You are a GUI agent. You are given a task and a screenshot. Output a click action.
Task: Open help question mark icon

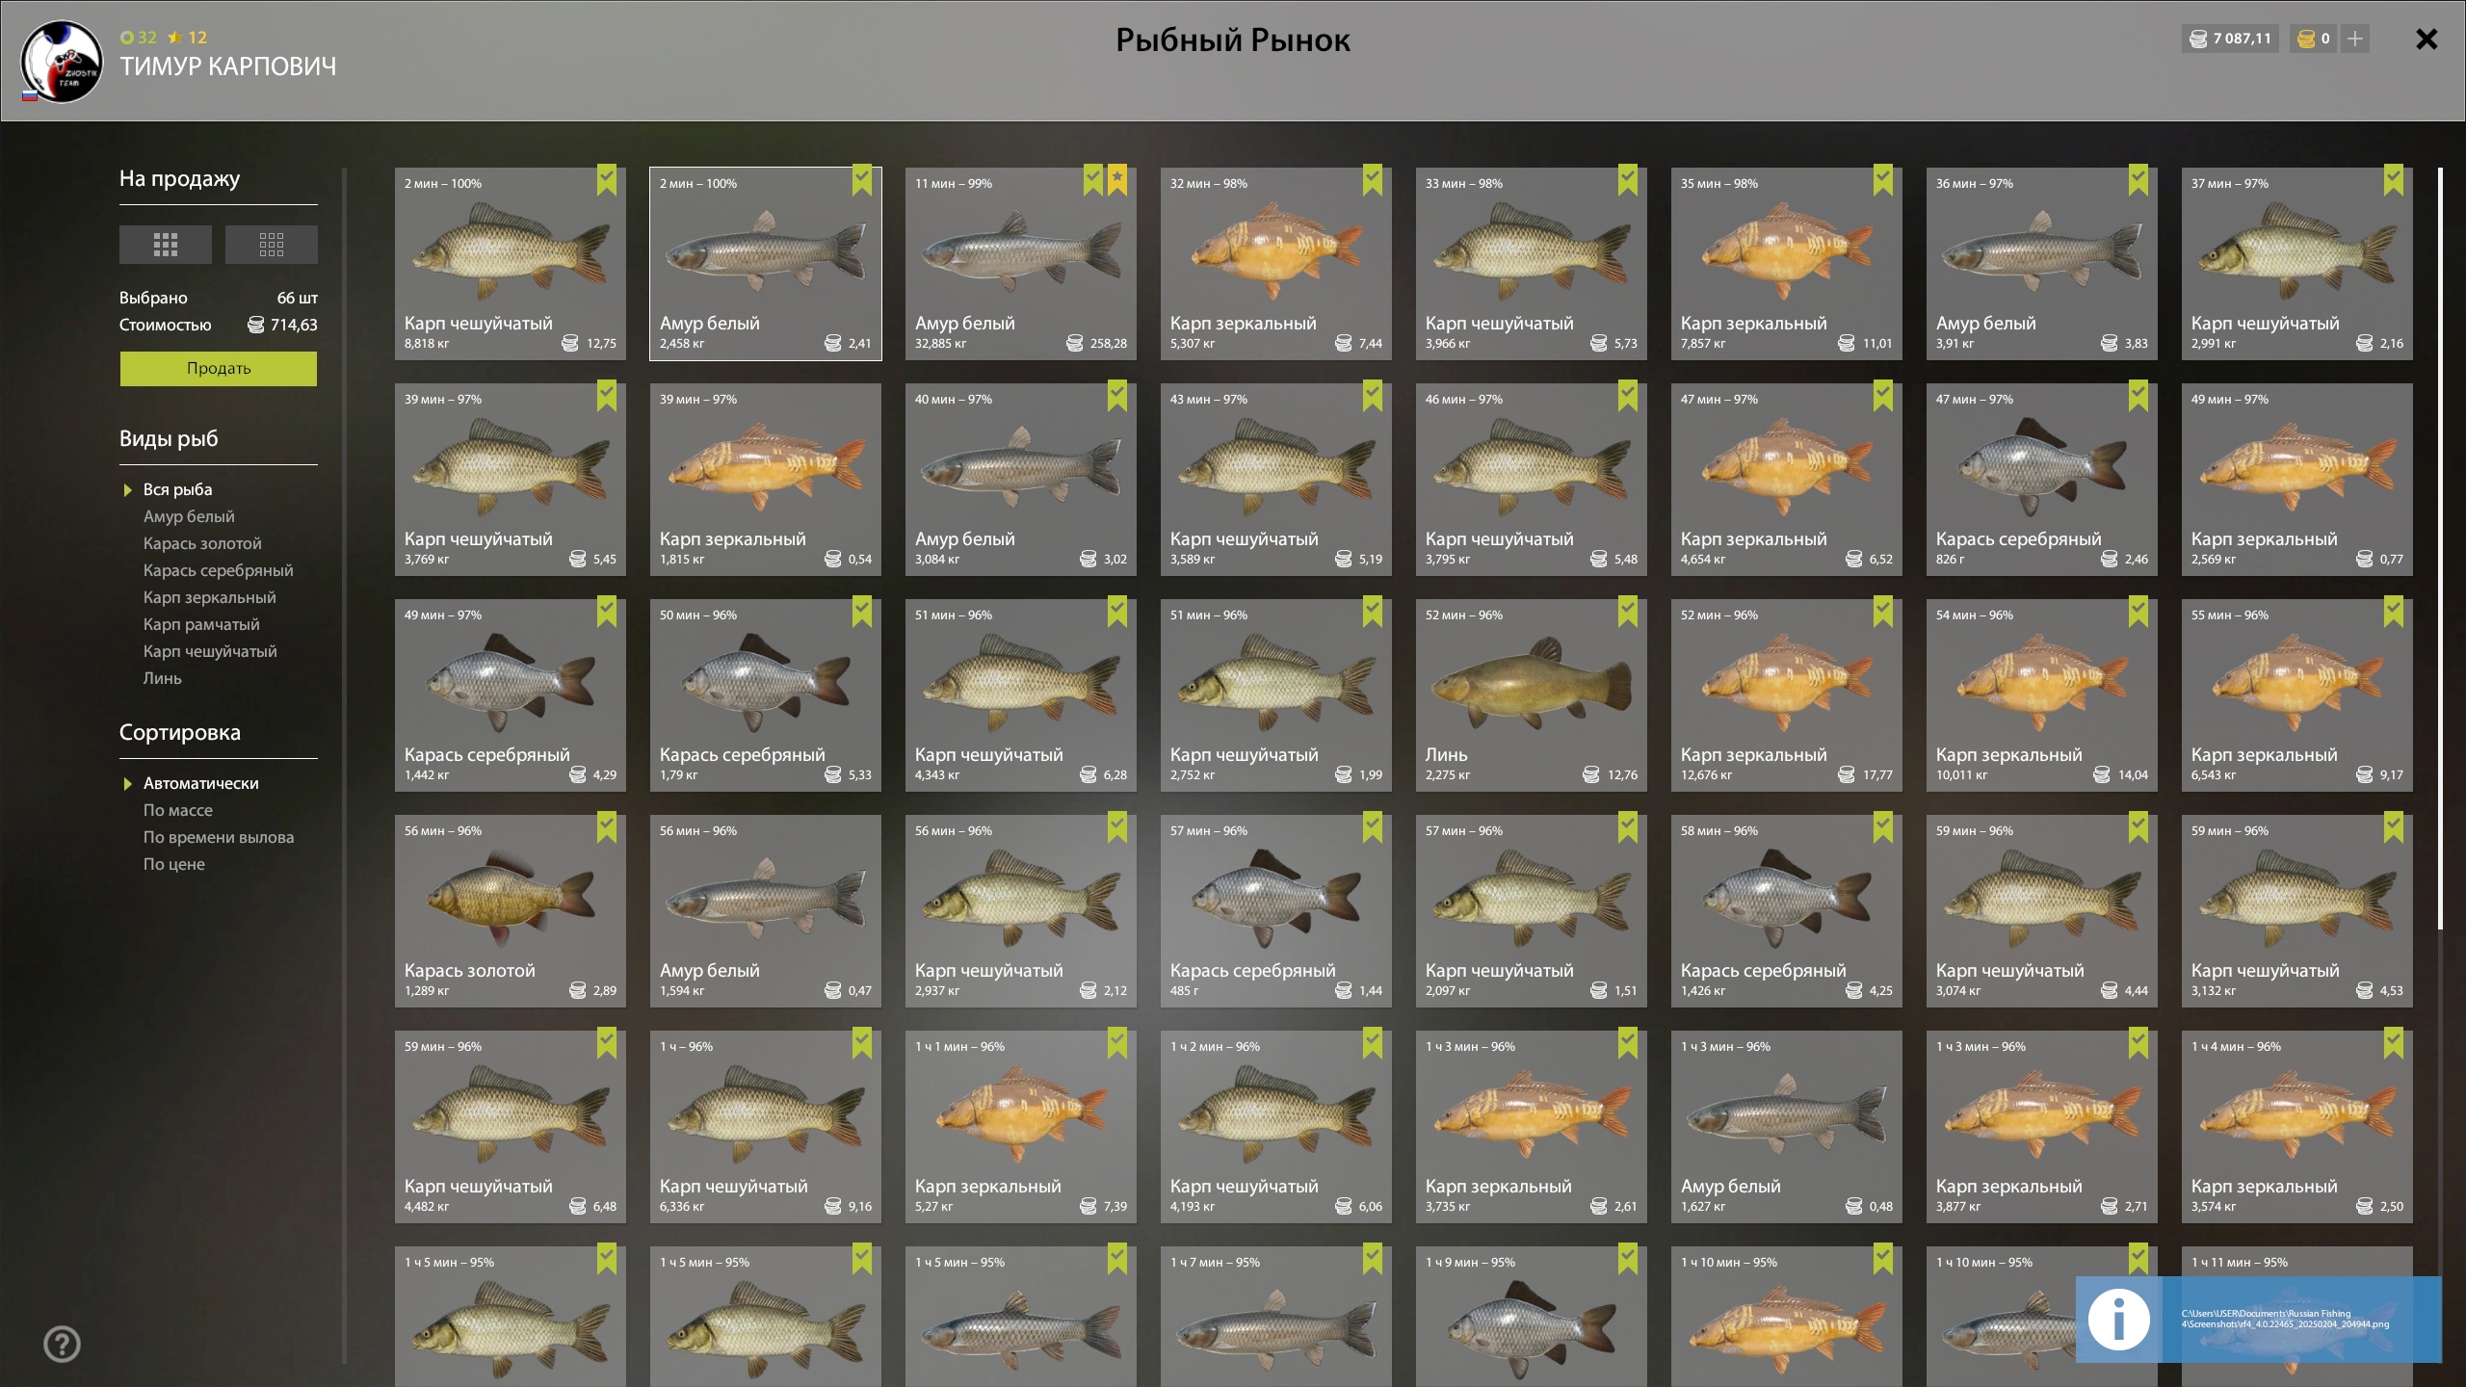[x=63, y=1344]
